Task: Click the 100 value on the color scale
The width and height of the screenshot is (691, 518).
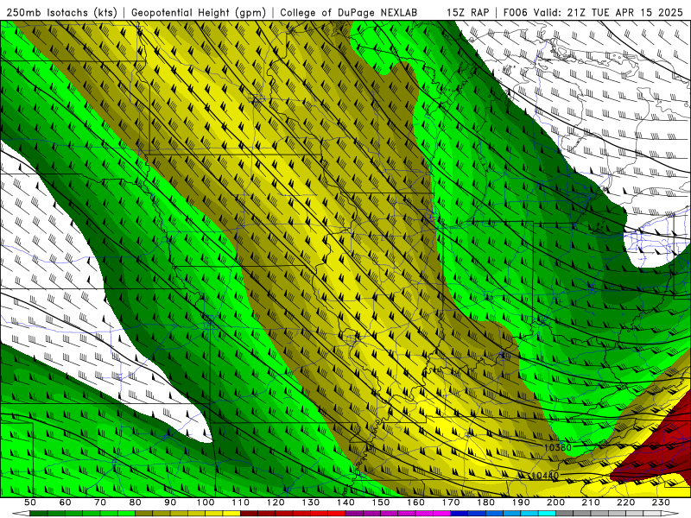Action: coord(206,502)
